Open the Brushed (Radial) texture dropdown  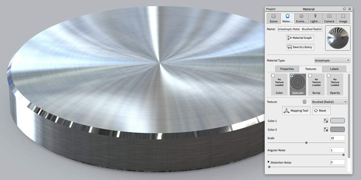click(329, 102)
